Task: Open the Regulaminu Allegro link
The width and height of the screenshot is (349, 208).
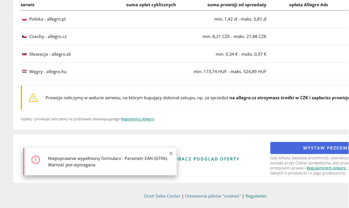Action: [138, 119]
